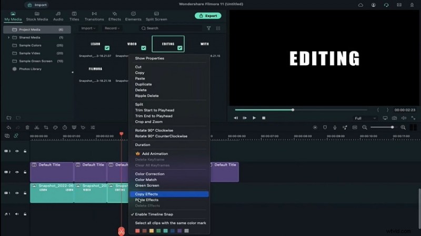This screenshot has height=236, width=421.
Task: Lock video track 1
Action: [25, 193]
